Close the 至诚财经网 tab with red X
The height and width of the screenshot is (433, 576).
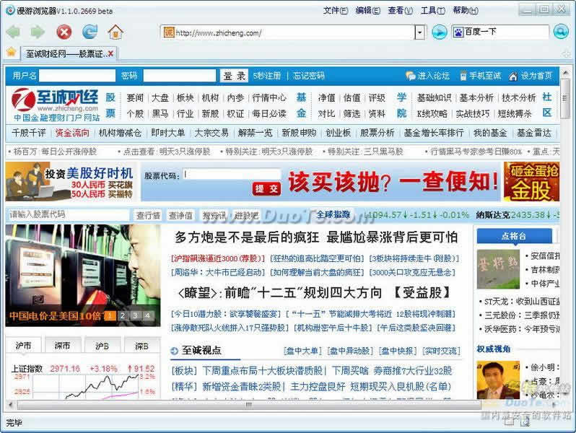click(x=110, y=54)
